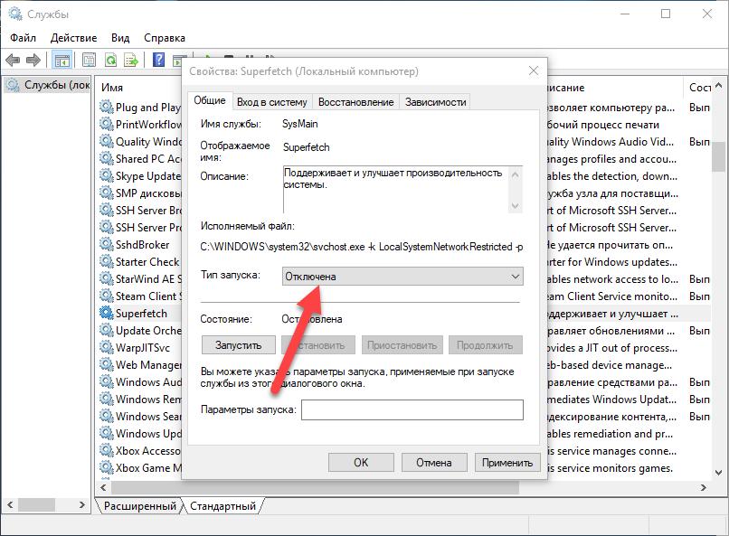Click the description box scroll down arrow
Image resolution: width=729 pixels, height=536 pixels.
[516, 206]
